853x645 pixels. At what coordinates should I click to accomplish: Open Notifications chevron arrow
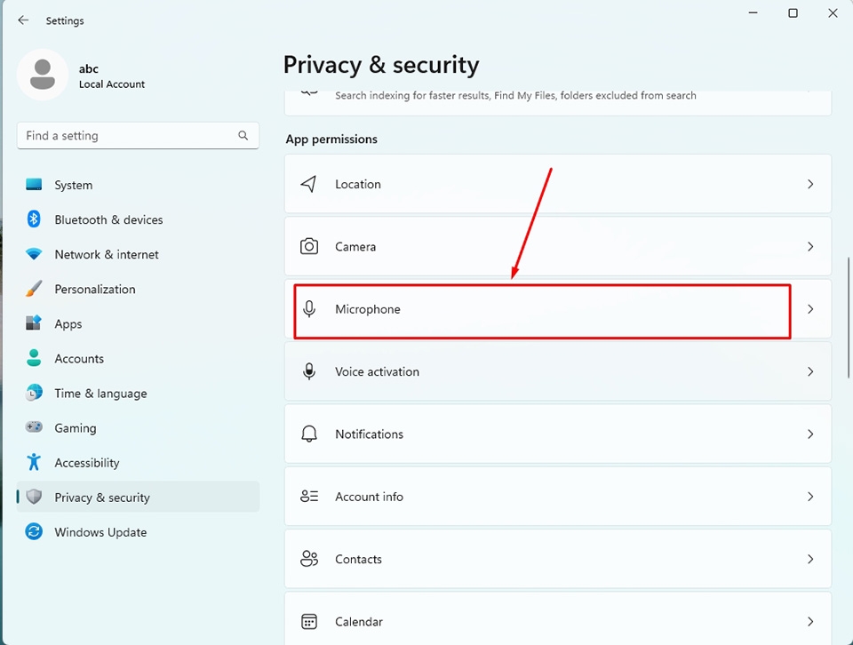tap(810, 434)
